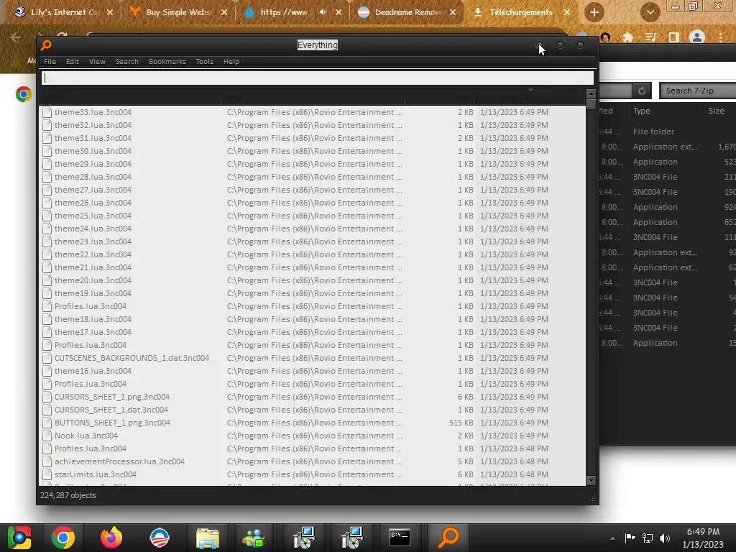Open Search menu in Everything

point(126,62)
